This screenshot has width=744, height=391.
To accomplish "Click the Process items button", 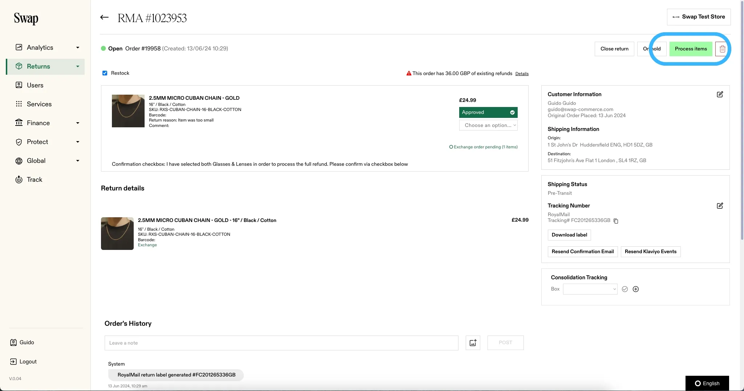I will tap(691, 49).
